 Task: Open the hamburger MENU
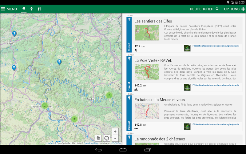9,9
